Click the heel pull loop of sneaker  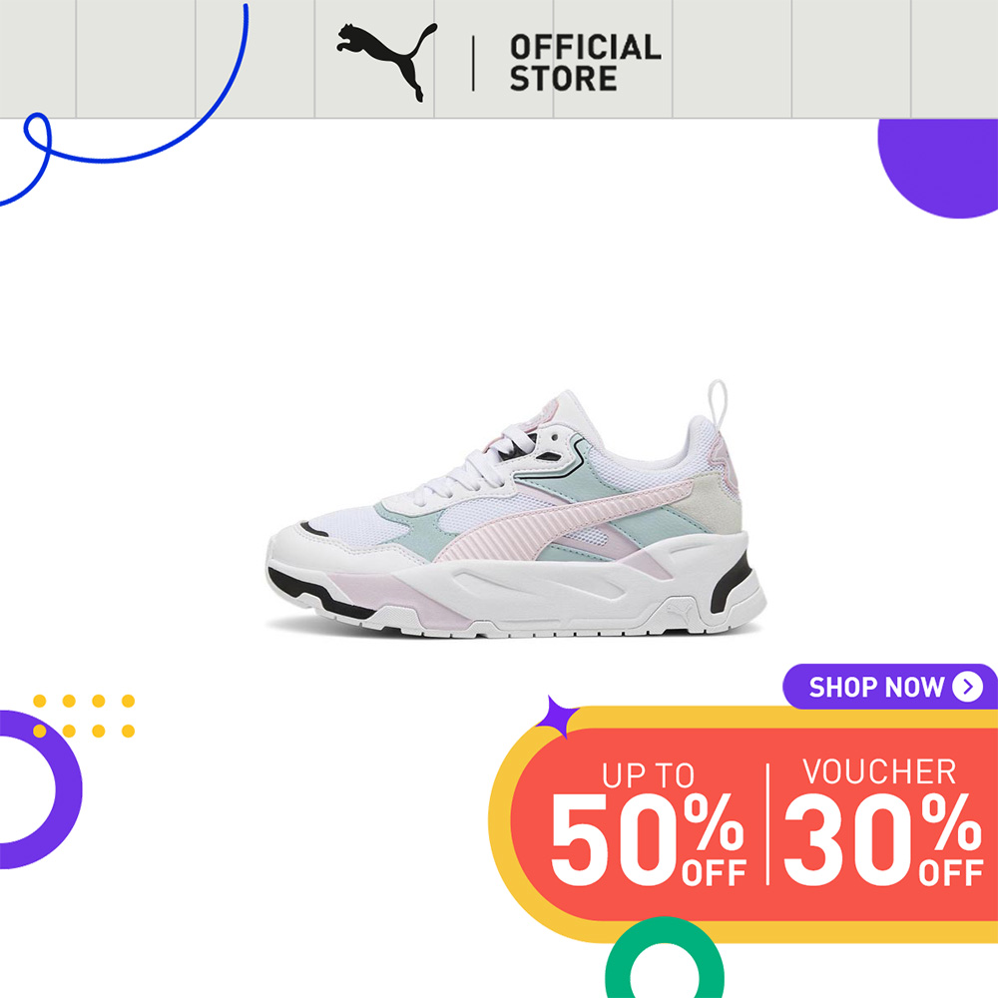[718, 403]
